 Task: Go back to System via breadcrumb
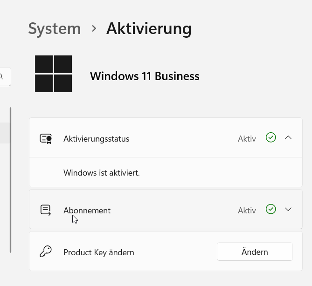55,28
